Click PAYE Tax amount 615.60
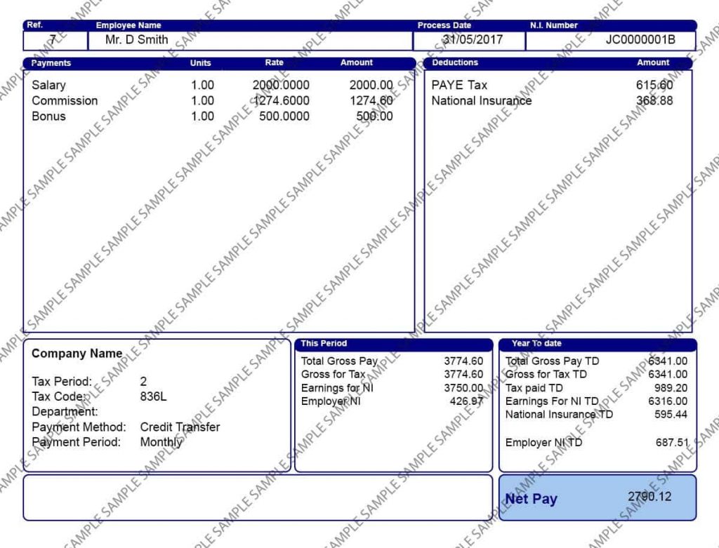Image resolution: width=719 pixels, height=548 pixels. point(654,85)
